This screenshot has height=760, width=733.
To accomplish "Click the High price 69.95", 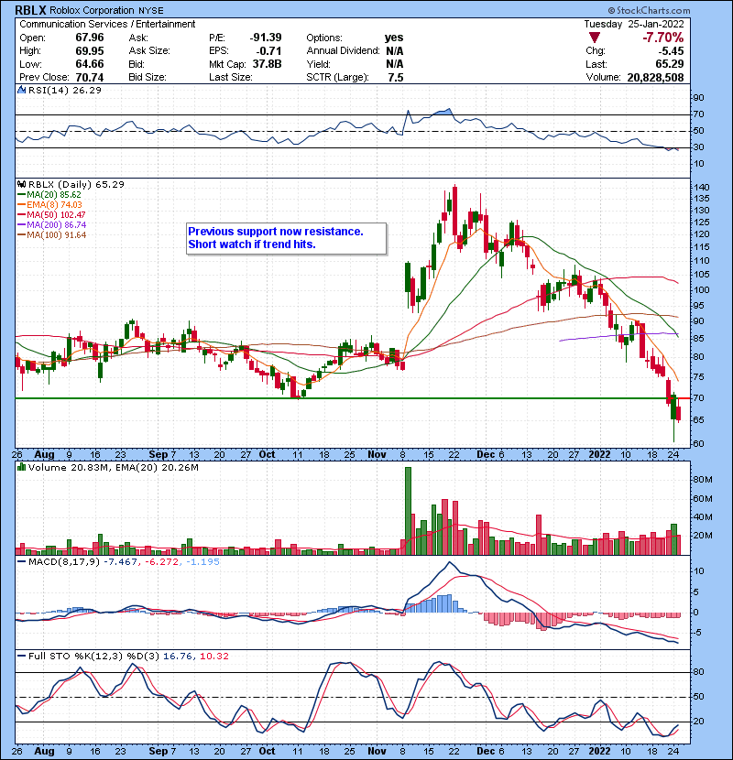I will (90, 50).
